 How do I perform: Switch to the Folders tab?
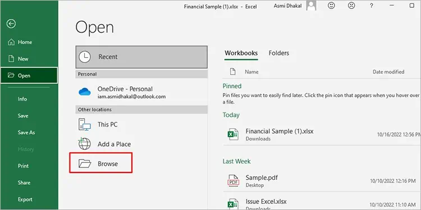tap(278, 53)
